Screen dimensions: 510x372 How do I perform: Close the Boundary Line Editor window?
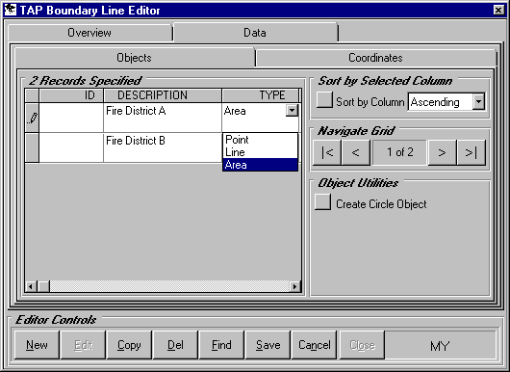click(498, 10)
